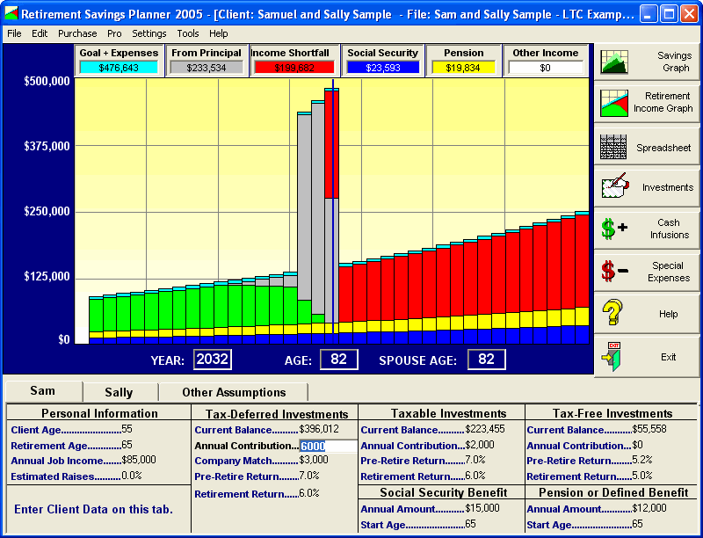Select Tax-Free Retirement Return 5.0%
Screen dimensions: 703x538
(x=642, y=476)
